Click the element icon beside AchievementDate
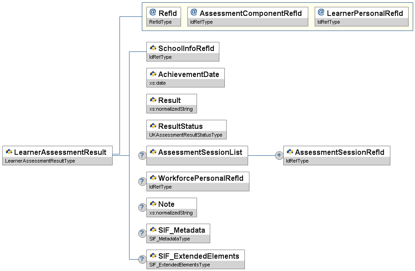 point(153,74)
